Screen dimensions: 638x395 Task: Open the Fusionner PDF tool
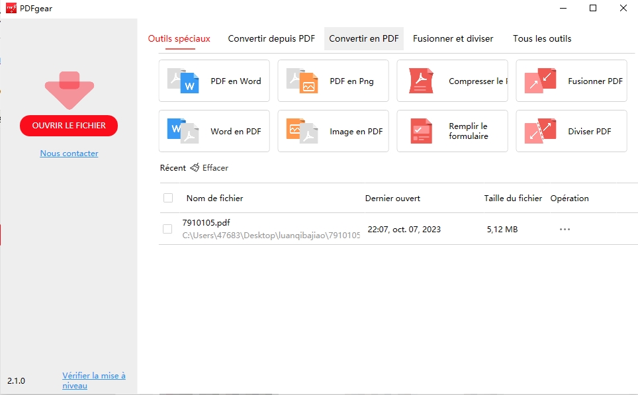pos(570,81)
